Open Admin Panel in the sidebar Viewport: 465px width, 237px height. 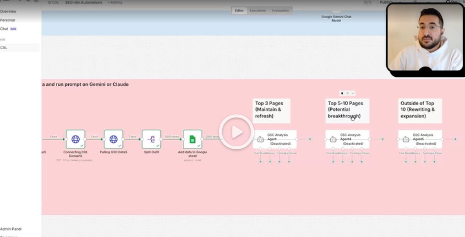pos(11,229)
